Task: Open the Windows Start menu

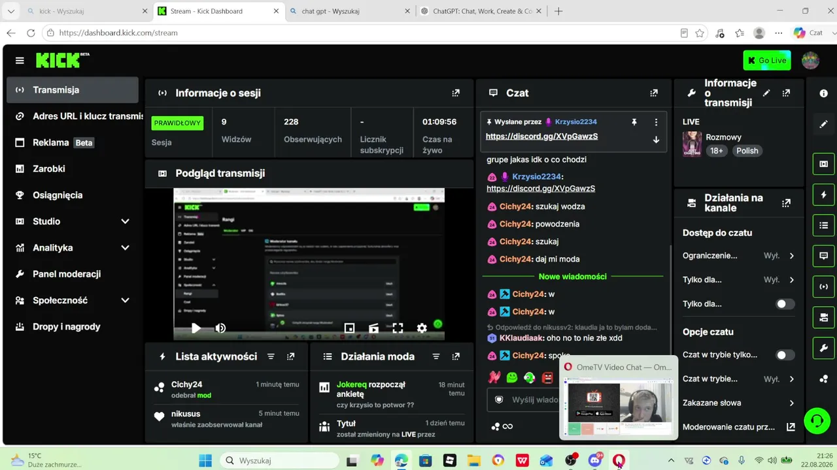Action: [x=205, y=461]
